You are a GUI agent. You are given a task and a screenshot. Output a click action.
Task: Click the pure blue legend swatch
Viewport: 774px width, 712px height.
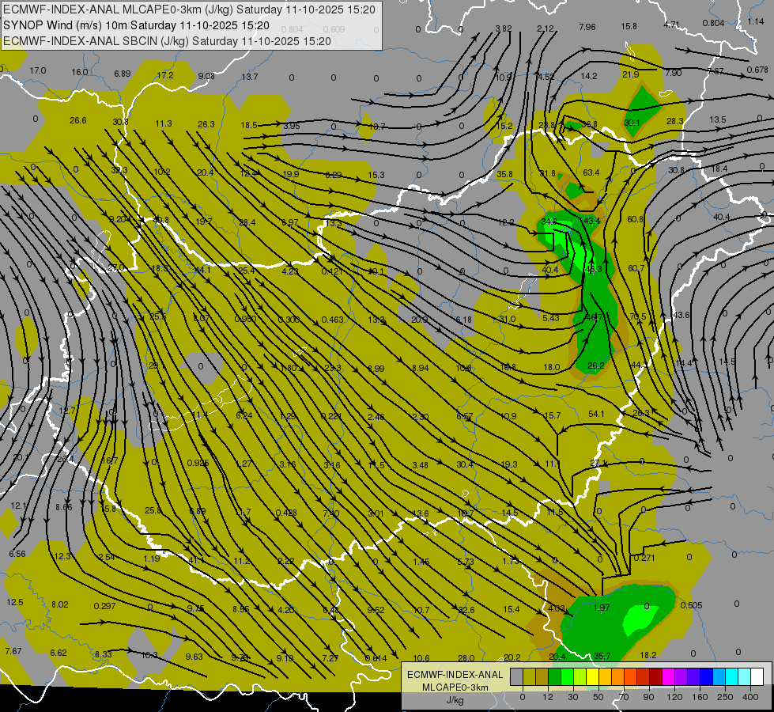click(707, 676)
